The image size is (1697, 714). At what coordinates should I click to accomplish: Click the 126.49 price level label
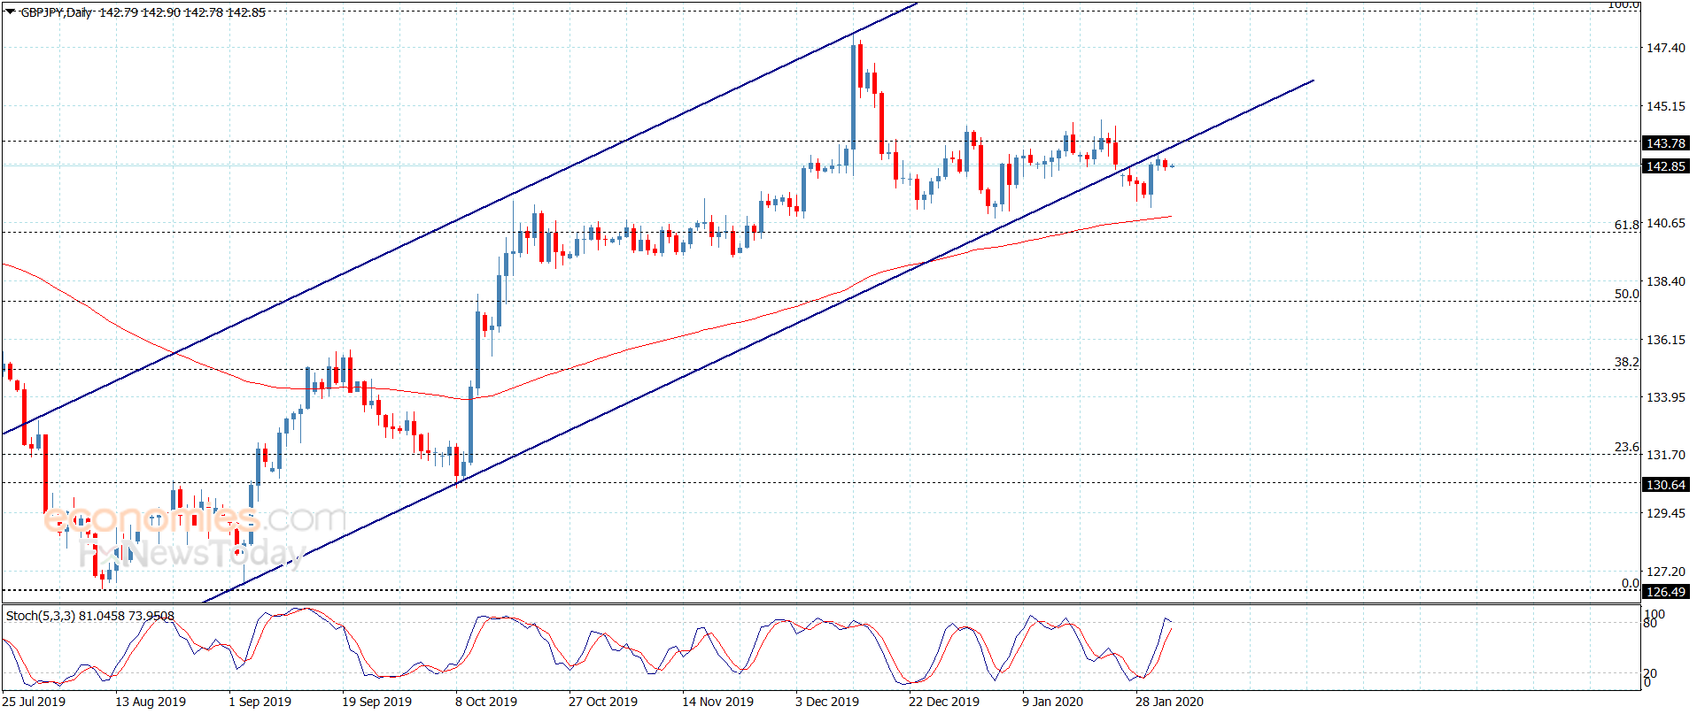coord(1665,592)
